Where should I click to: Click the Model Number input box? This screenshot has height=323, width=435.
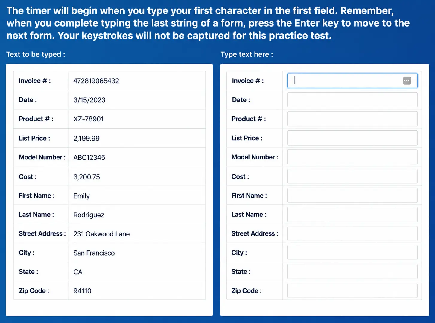352,157
